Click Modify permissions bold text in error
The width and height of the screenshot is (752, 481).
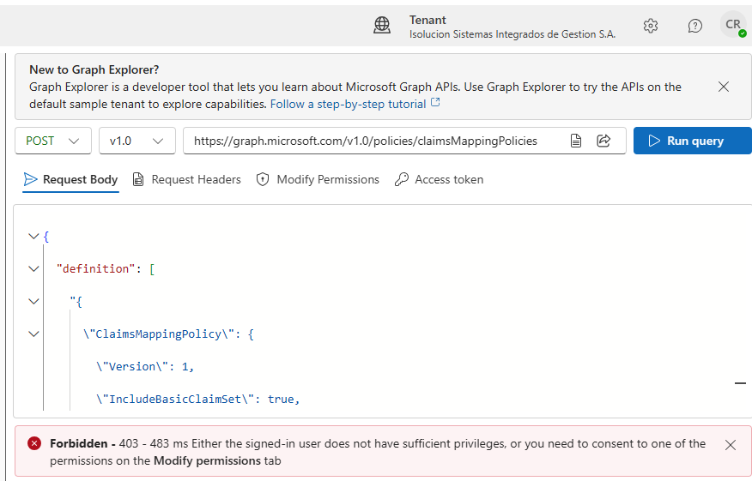pyautogui.click(x=207, y=461)
